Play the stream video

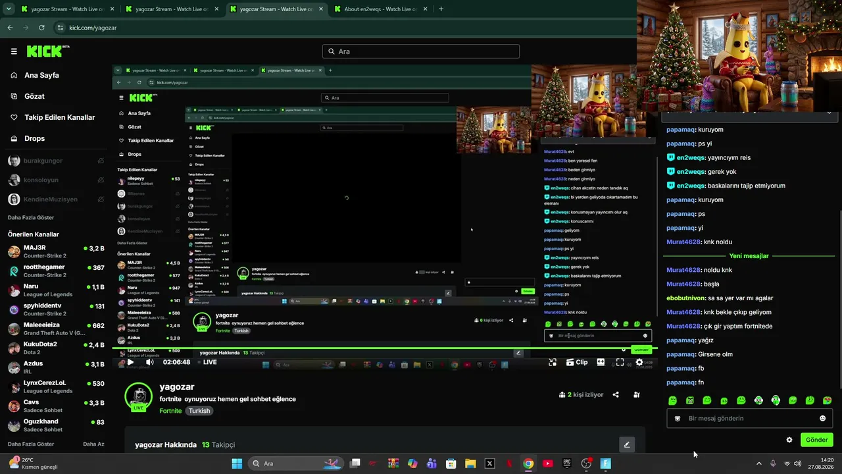click(130, 362)
